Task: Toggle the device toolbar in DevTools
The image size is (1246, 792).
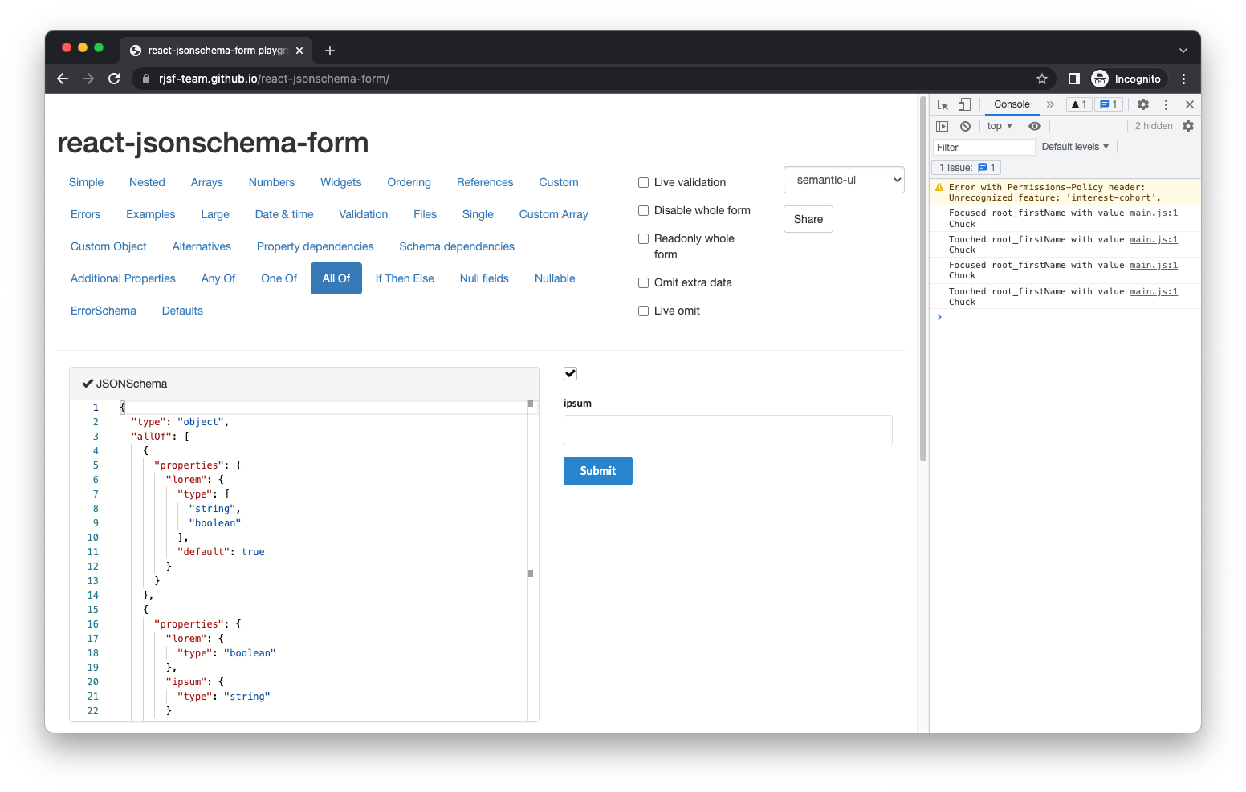Action: (x=964, y=104)
